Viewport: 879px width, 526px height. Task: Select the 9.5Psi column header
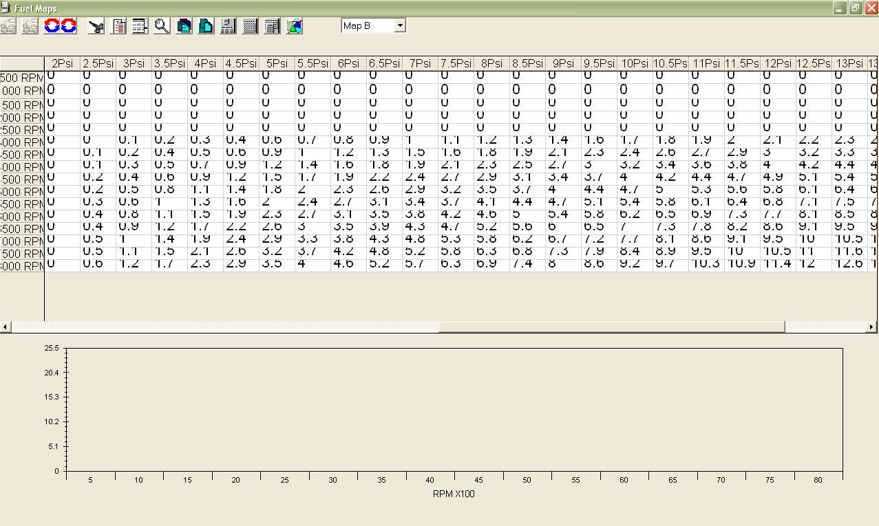600,63
